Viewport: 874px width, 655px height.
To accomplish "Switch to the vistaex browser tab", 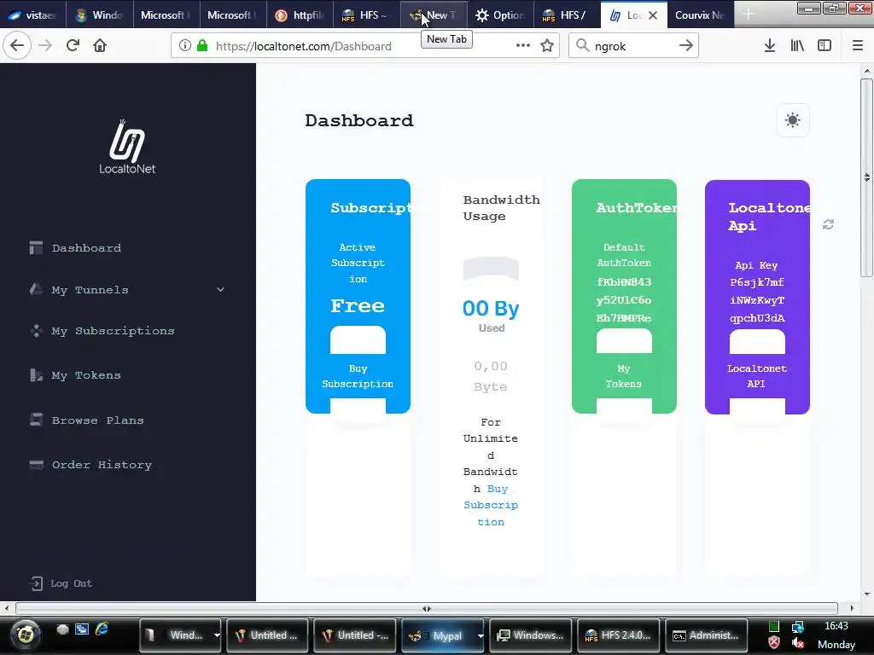I will click(x=33, y=15).
